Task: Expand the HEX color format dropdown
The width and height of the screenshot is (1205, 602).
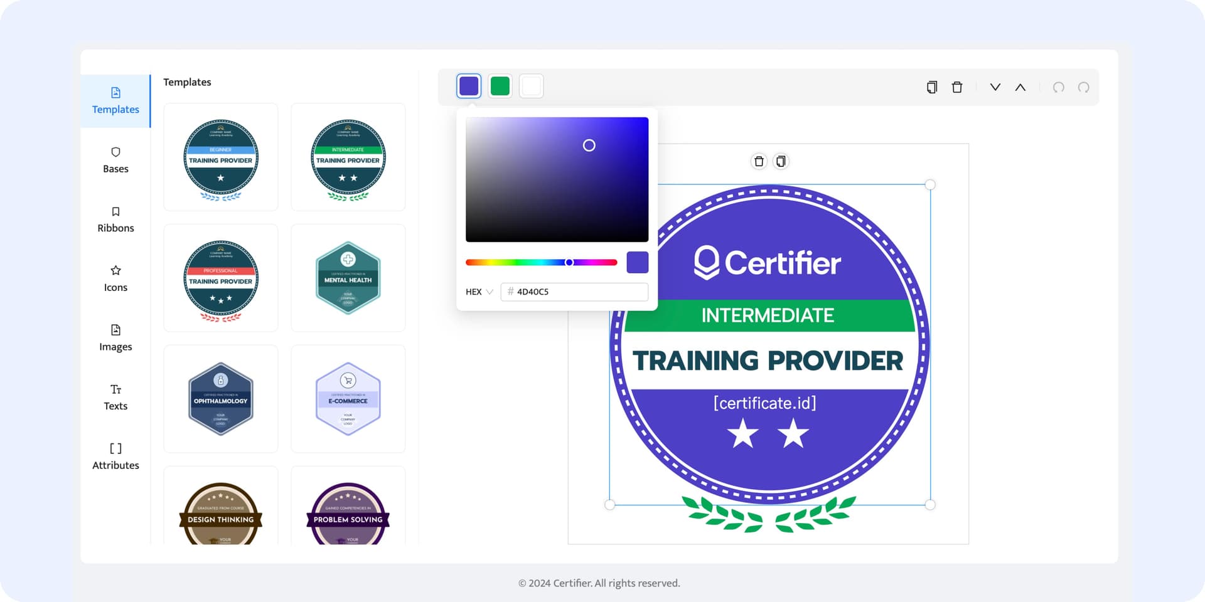Action: [479, 292]
